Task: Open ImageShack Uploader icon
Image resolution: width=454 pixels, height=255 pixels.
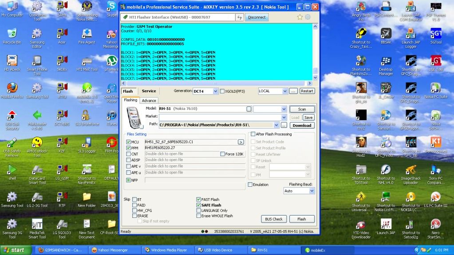Action: point(411,174)
